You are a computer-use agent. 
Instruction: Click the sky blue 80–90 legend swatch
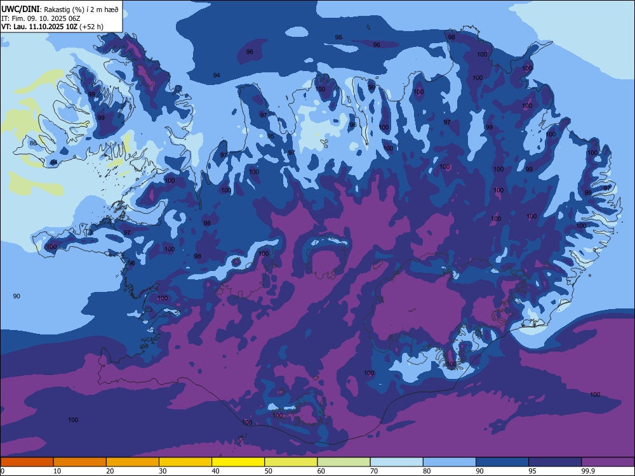click(x=450, y=462)
